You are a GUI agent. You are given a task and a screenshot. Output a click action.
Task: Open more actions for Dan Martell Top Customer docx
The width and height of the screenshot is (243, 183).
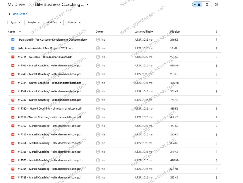[216, 40]
